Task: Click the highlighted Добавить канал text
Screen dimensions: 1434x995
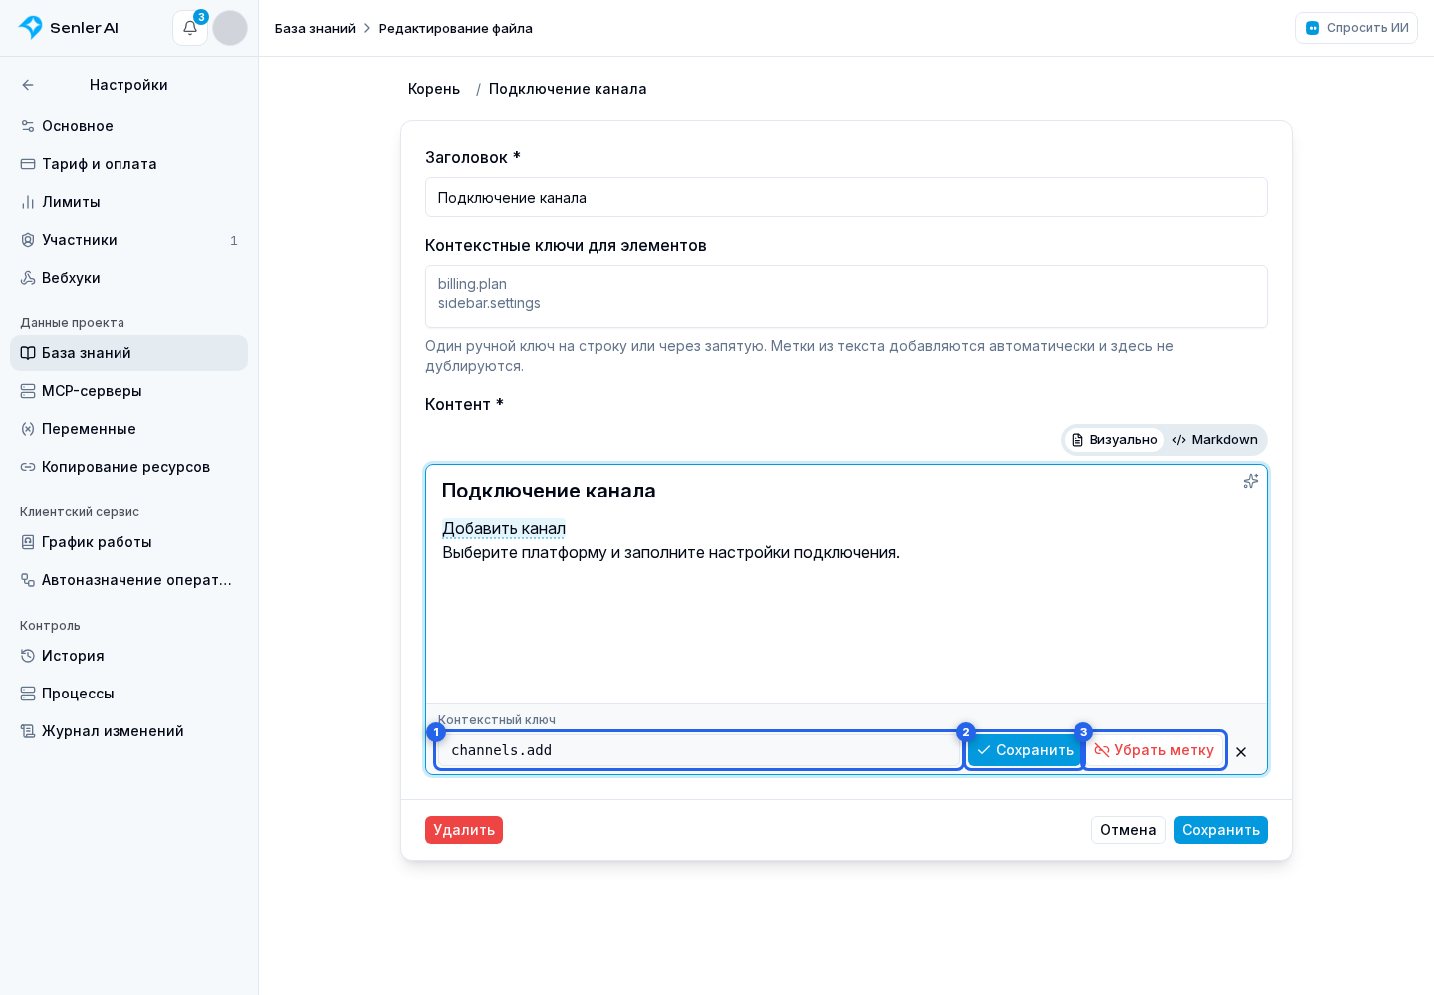Action: coord(504,529)
